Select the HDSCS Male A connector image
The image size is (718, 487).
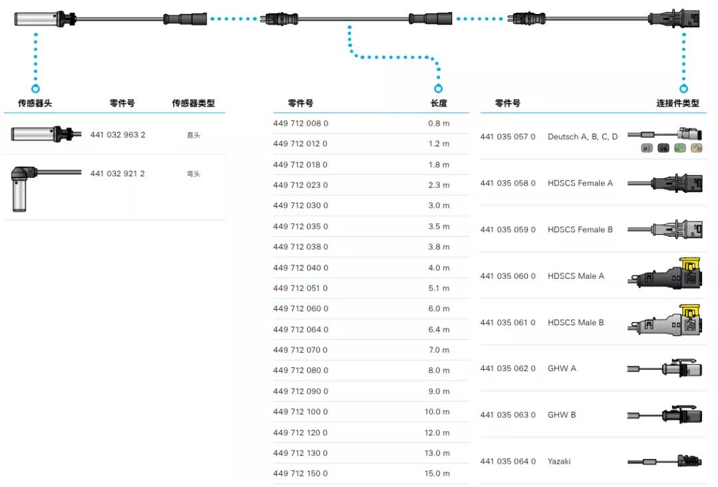pyautogui.click(x=665, y=275)
